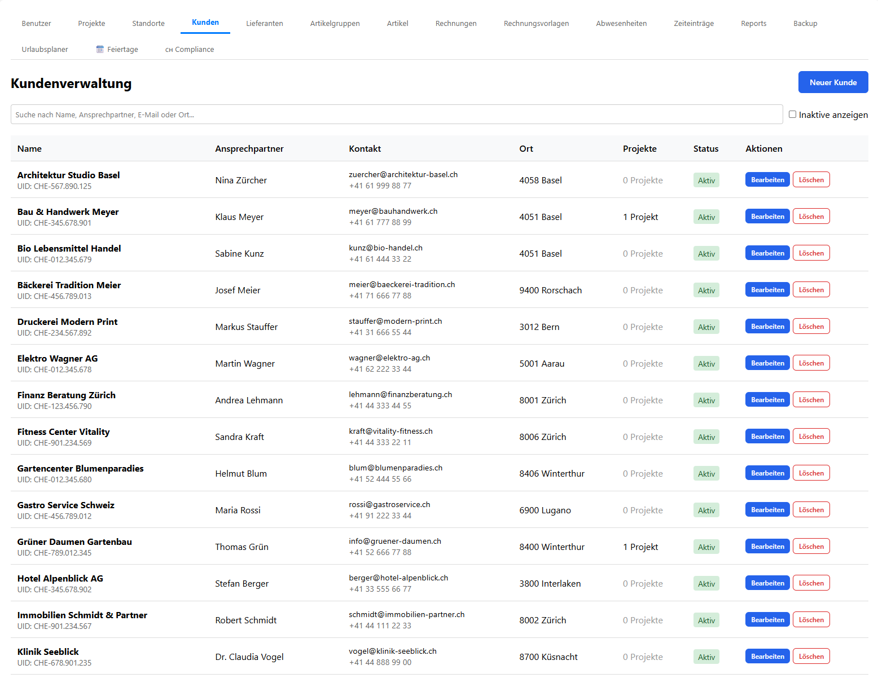878x678 pixels.
Task: Open the Backup tab
Action: coord(805,24)
